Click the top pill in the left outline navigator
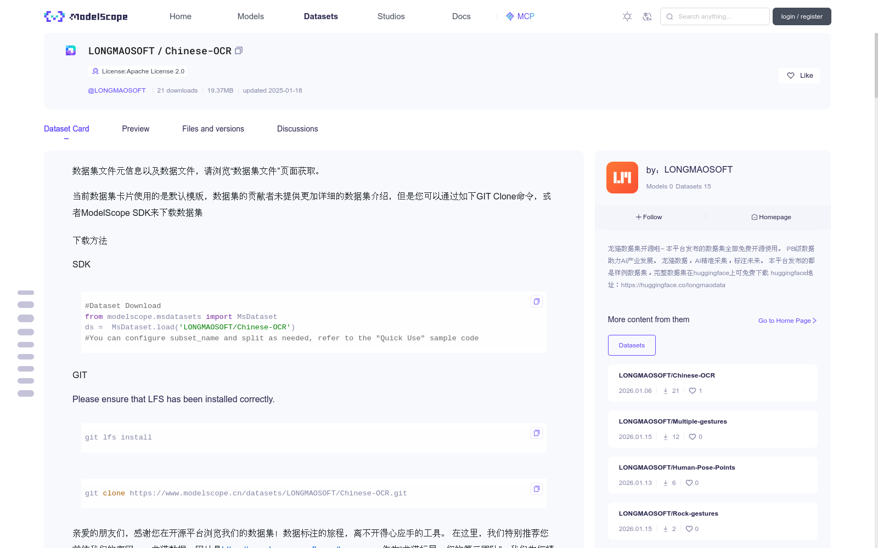 pos(26,293)
